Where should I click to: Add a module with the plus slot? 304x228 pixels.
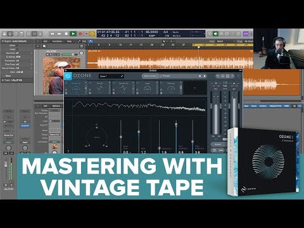(195, 88)
